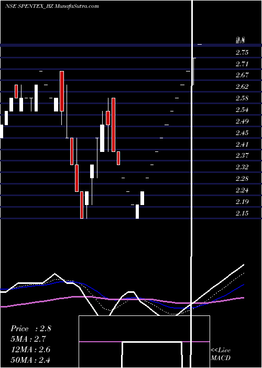Click the white MACD square-wave line inside the box
Image resolution: width=262 pixels, height=368 pixels.
point(152,343)
